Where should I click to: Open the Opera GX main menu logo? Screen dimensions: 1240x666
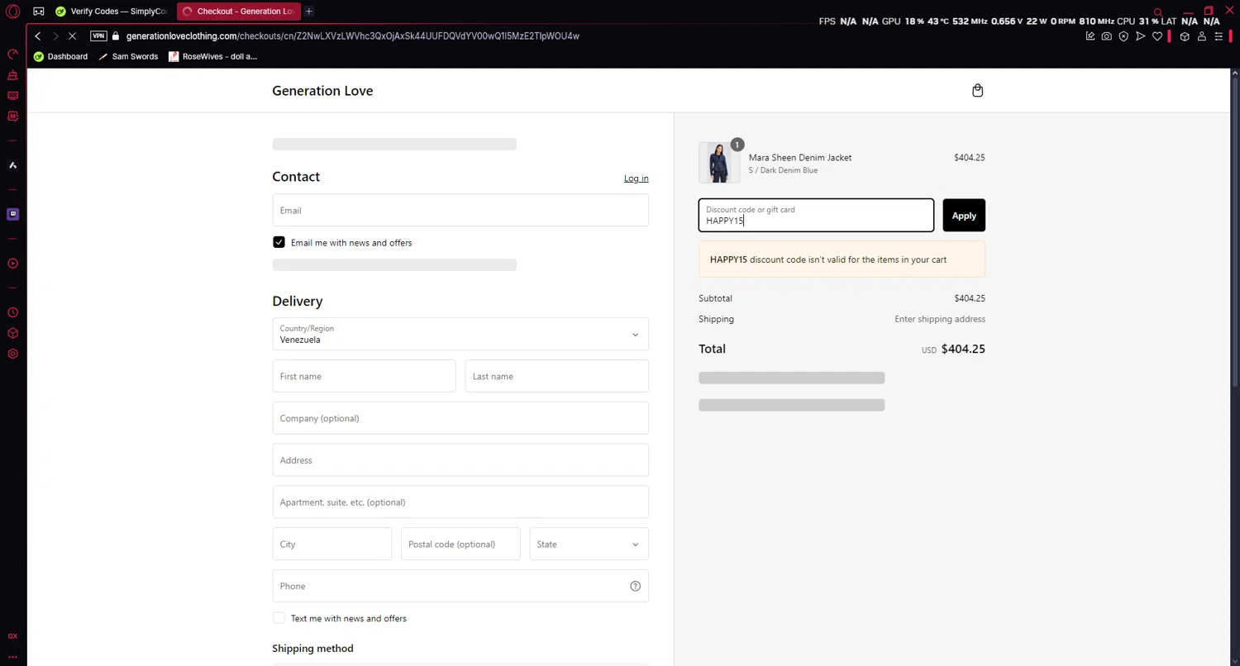tap(12, 12)
